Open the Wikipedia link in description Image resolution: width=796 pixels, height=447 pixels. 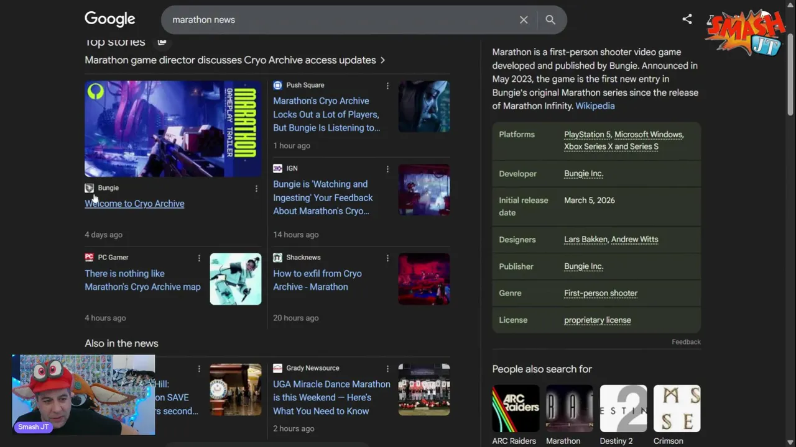(x=595, y=106)
